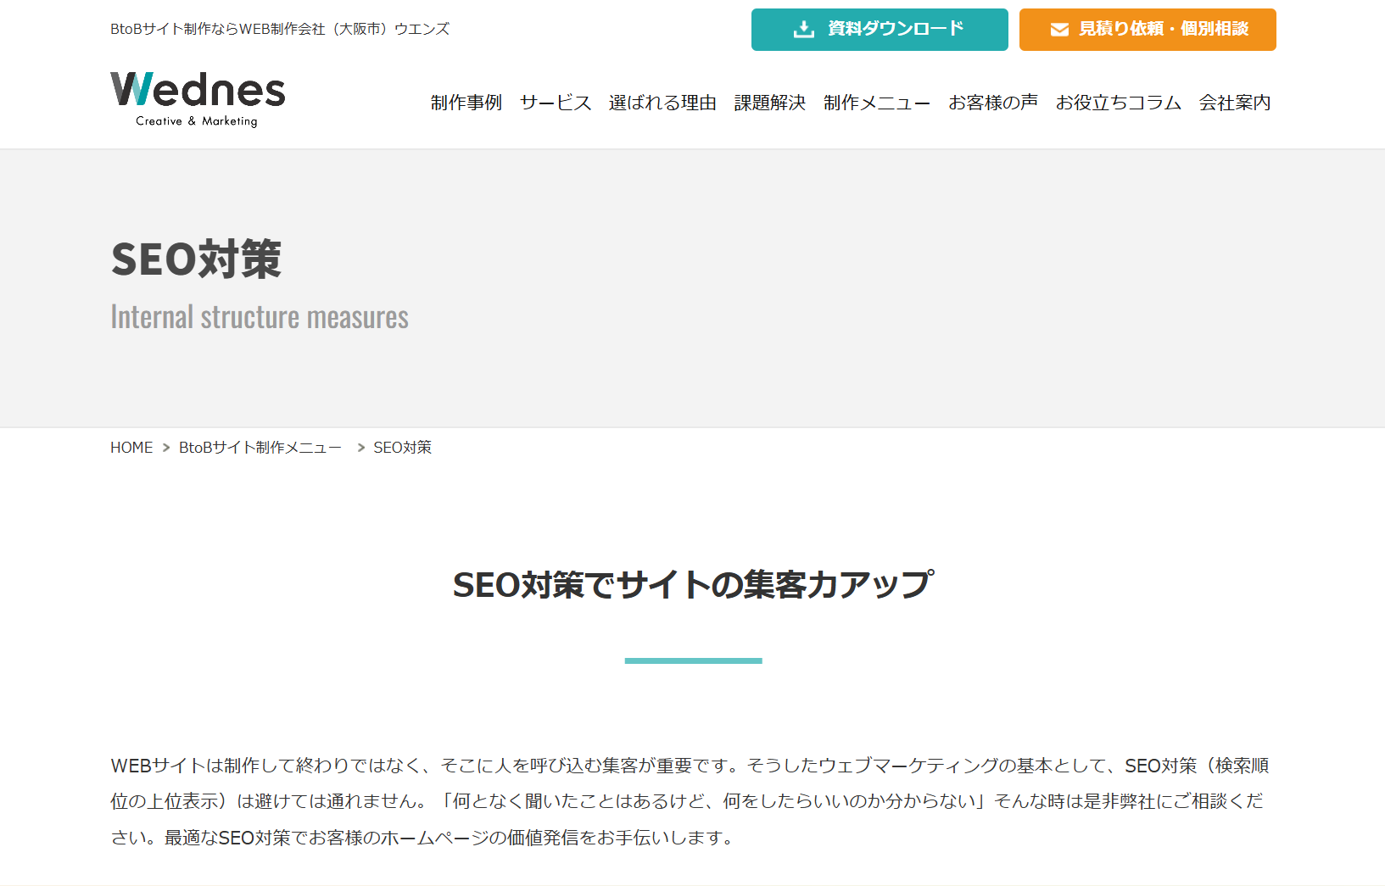Go to 選ばれる理由 in the navigation
1385x886 pixels.
[x=662, y=103]
